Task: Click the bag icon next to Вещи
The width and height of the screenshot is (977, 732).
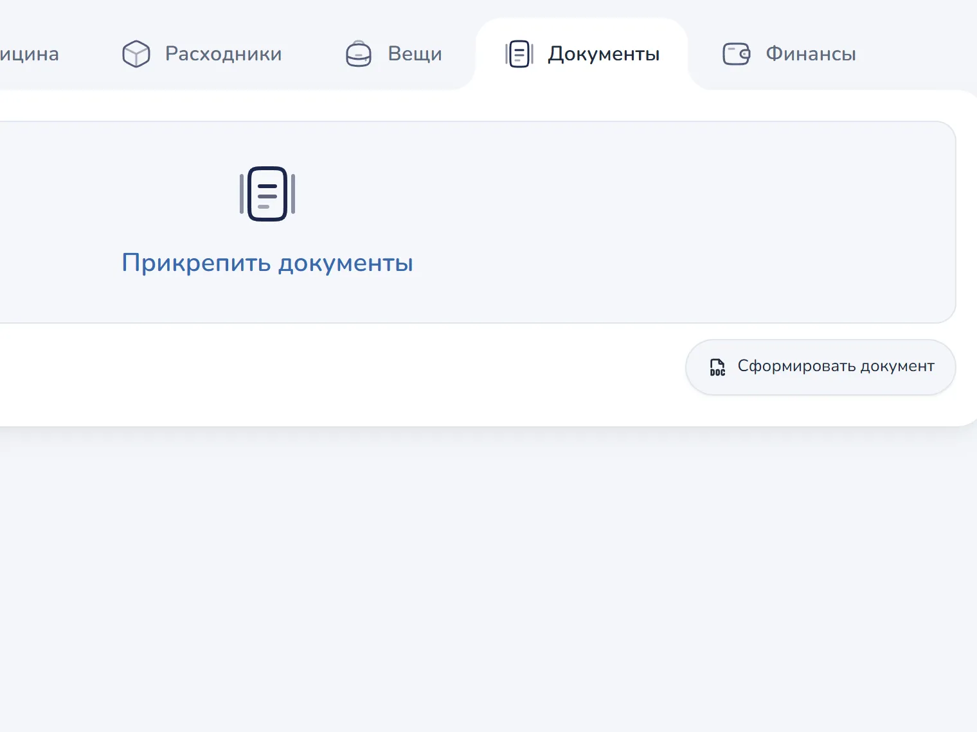Action: (359, 54)
